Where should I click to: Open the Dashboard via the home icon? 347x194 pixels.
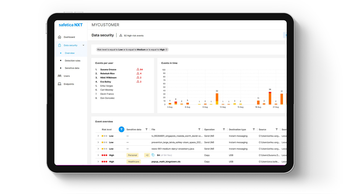(x=59, y=37)
